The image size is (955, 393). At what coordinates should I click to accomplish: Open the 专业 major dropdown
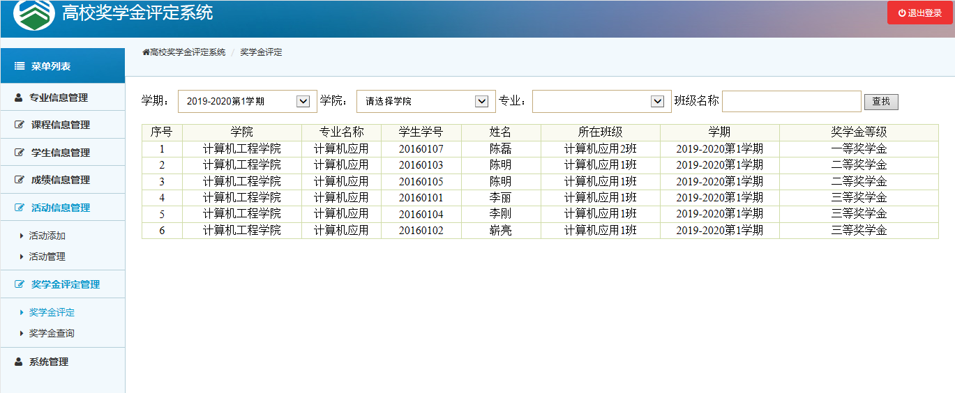click(602, 101)
